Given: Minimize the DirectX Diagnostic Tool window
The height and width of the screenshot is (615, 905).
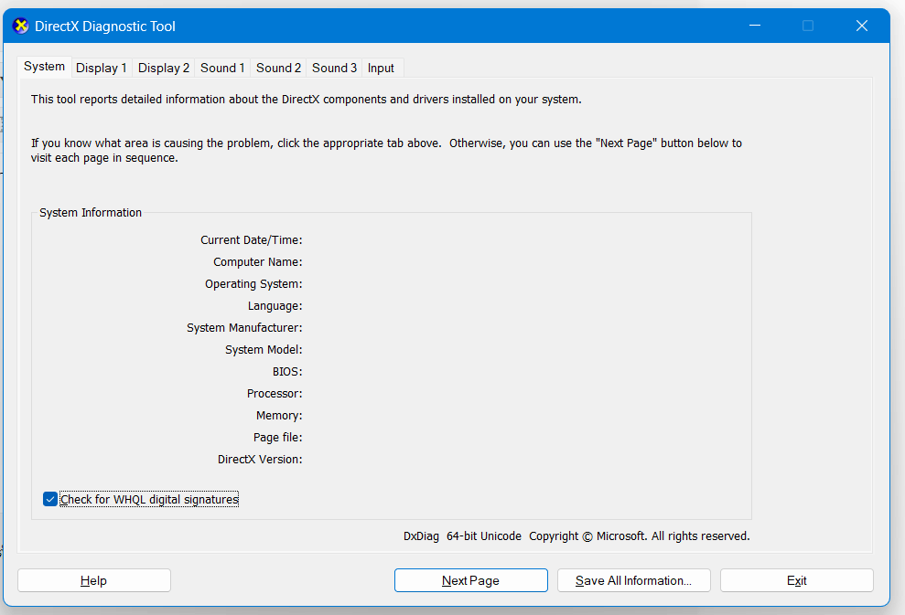Looking at the screenshot, I should [x=755, y=26].
